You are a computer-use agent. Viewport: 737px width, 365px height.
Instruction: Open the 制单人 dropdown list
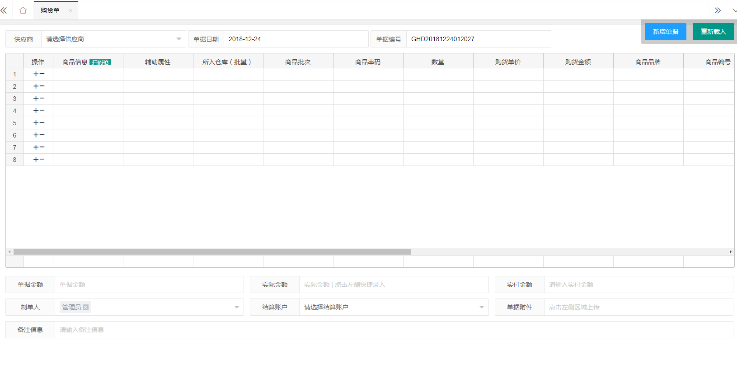point(236,307)
